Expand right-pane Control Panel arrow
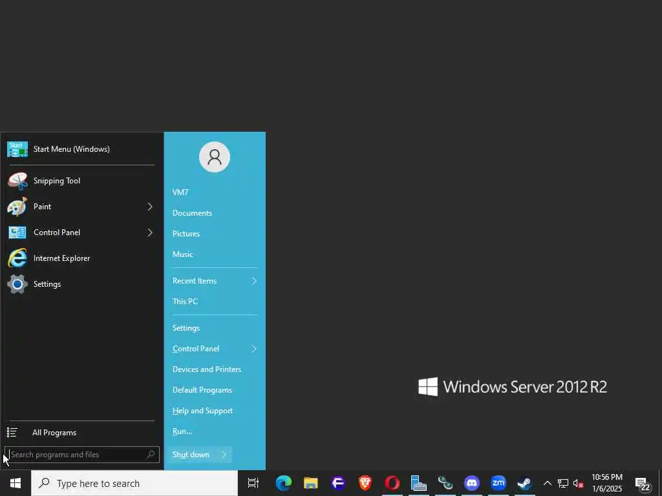662x496 pixels. (254, 349)
